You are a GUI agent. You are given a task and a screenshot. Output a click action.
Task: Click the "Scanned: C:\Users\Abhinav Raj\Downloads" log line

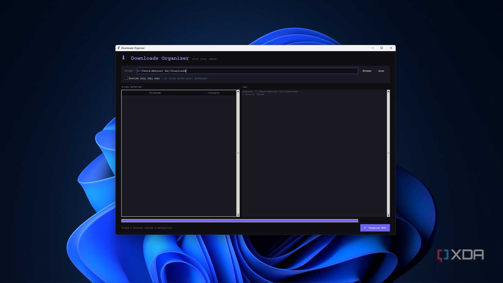pos(270,91)
